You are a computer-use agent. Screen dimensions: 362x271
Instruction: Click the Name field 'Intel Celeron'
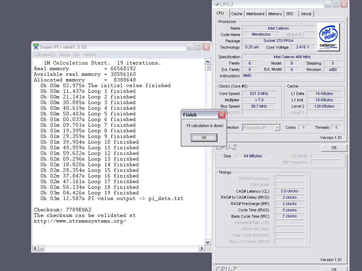[x=279, y=28]
